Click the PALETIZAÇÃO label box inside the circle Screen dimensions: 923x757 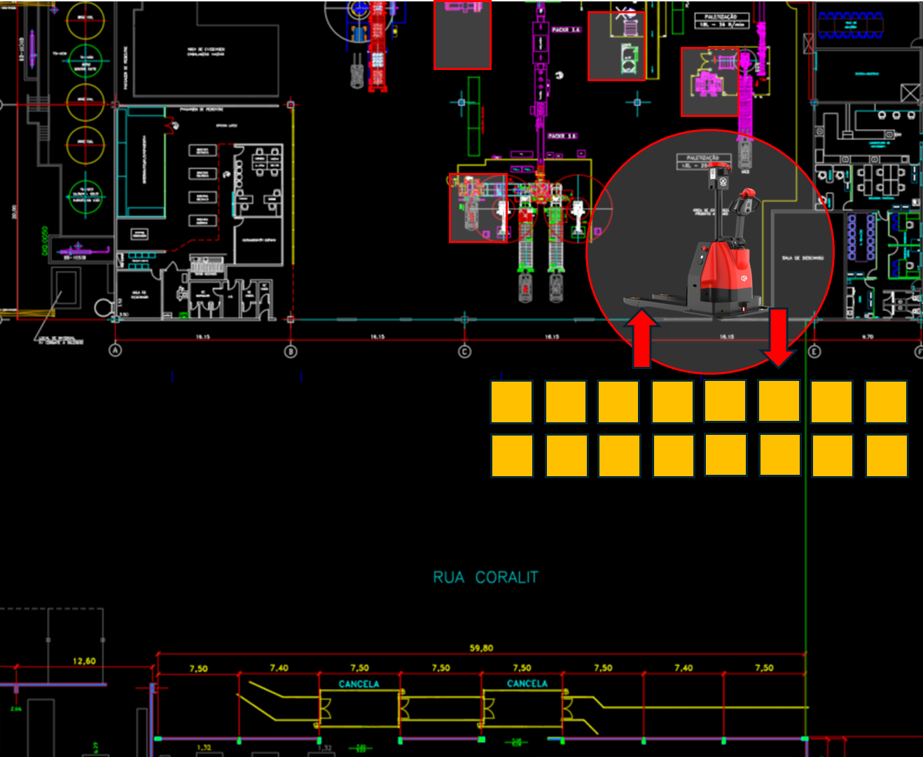[x=703, y=162]
